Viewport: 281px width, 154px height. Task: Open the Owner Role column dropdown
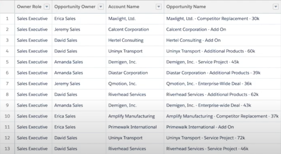[x=47, y=7]
